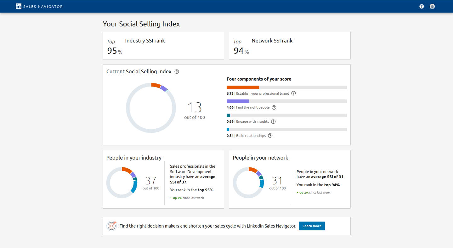453x248 pixels.
Task: Click the Industry SSI rank label
Action: 145,41
